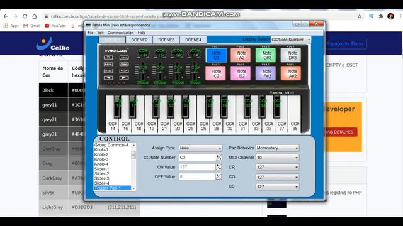Select the blue Note C3 pad
The height and width of the screenshot is (226, 403).
pos(216,55)
